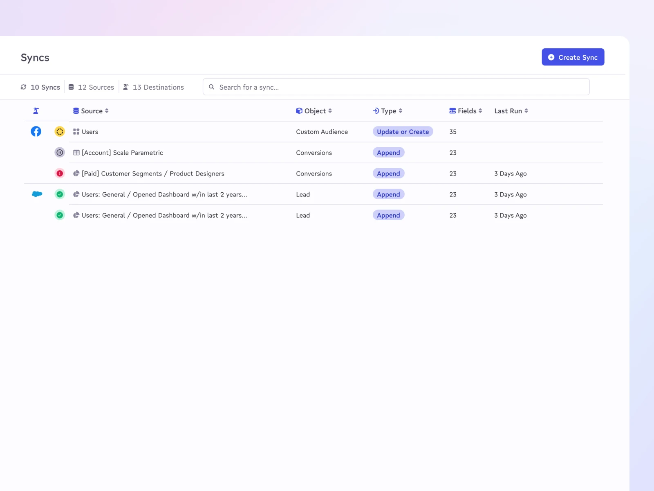Sort syncs by Object column
This screenshot has height=491, width=654.
[314, 111]
